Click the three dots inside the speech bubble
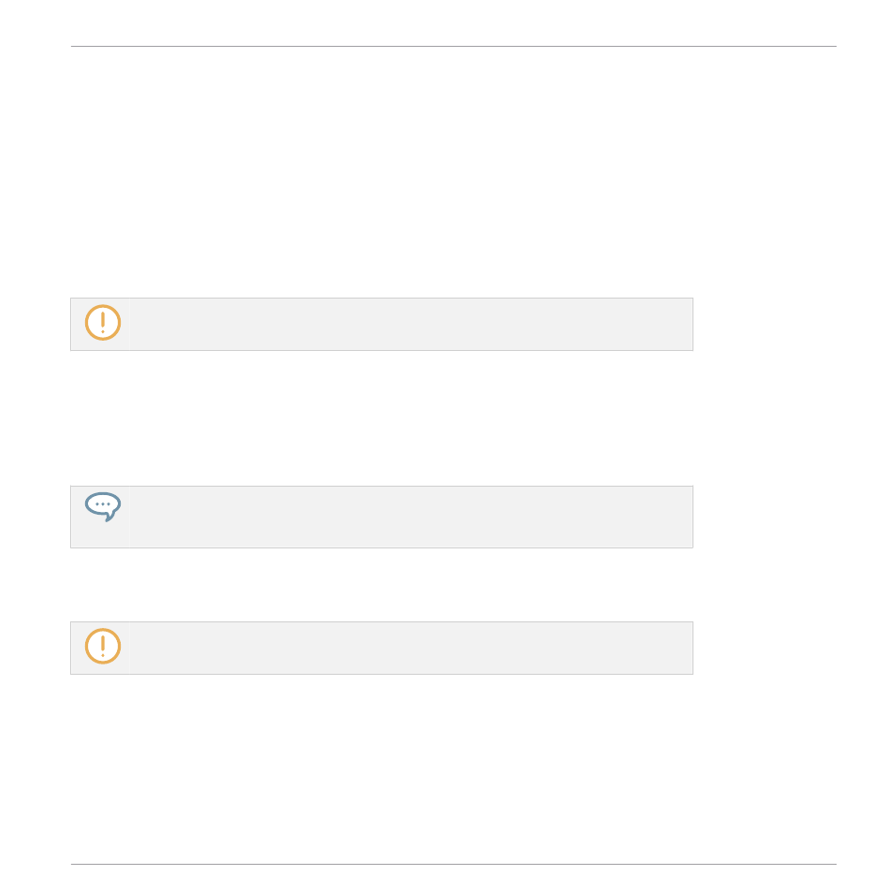The width and height of the screenshot is (889, 890). (x=103, y=504)
